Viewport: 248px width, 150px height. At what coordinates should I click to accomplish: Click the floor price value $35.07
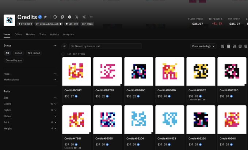pos(198,24)
